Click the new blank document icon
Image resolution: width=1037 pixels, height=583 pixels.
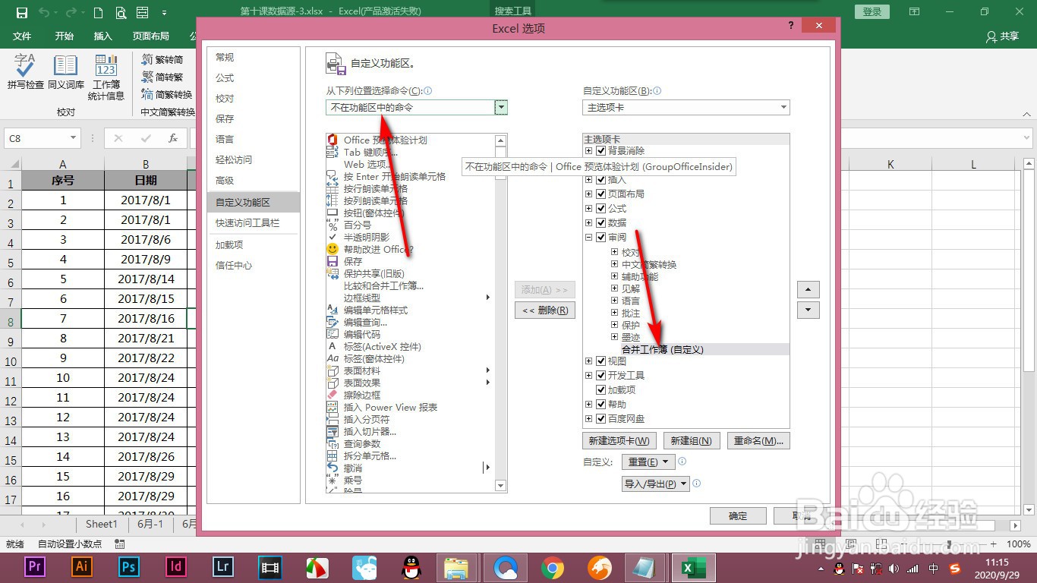tap(98, 12)
